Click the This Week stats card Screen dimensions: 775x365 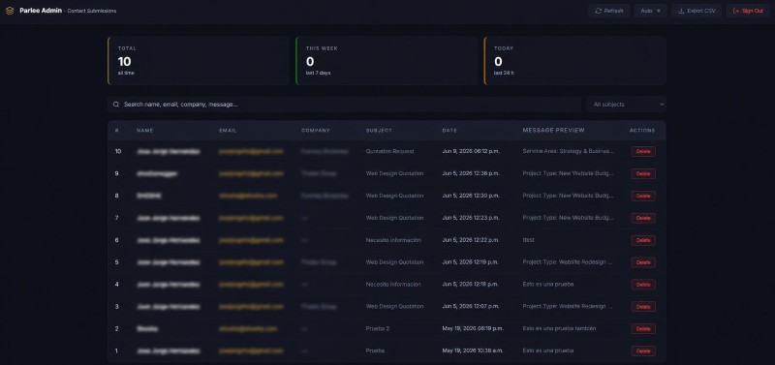pos(387,61)
